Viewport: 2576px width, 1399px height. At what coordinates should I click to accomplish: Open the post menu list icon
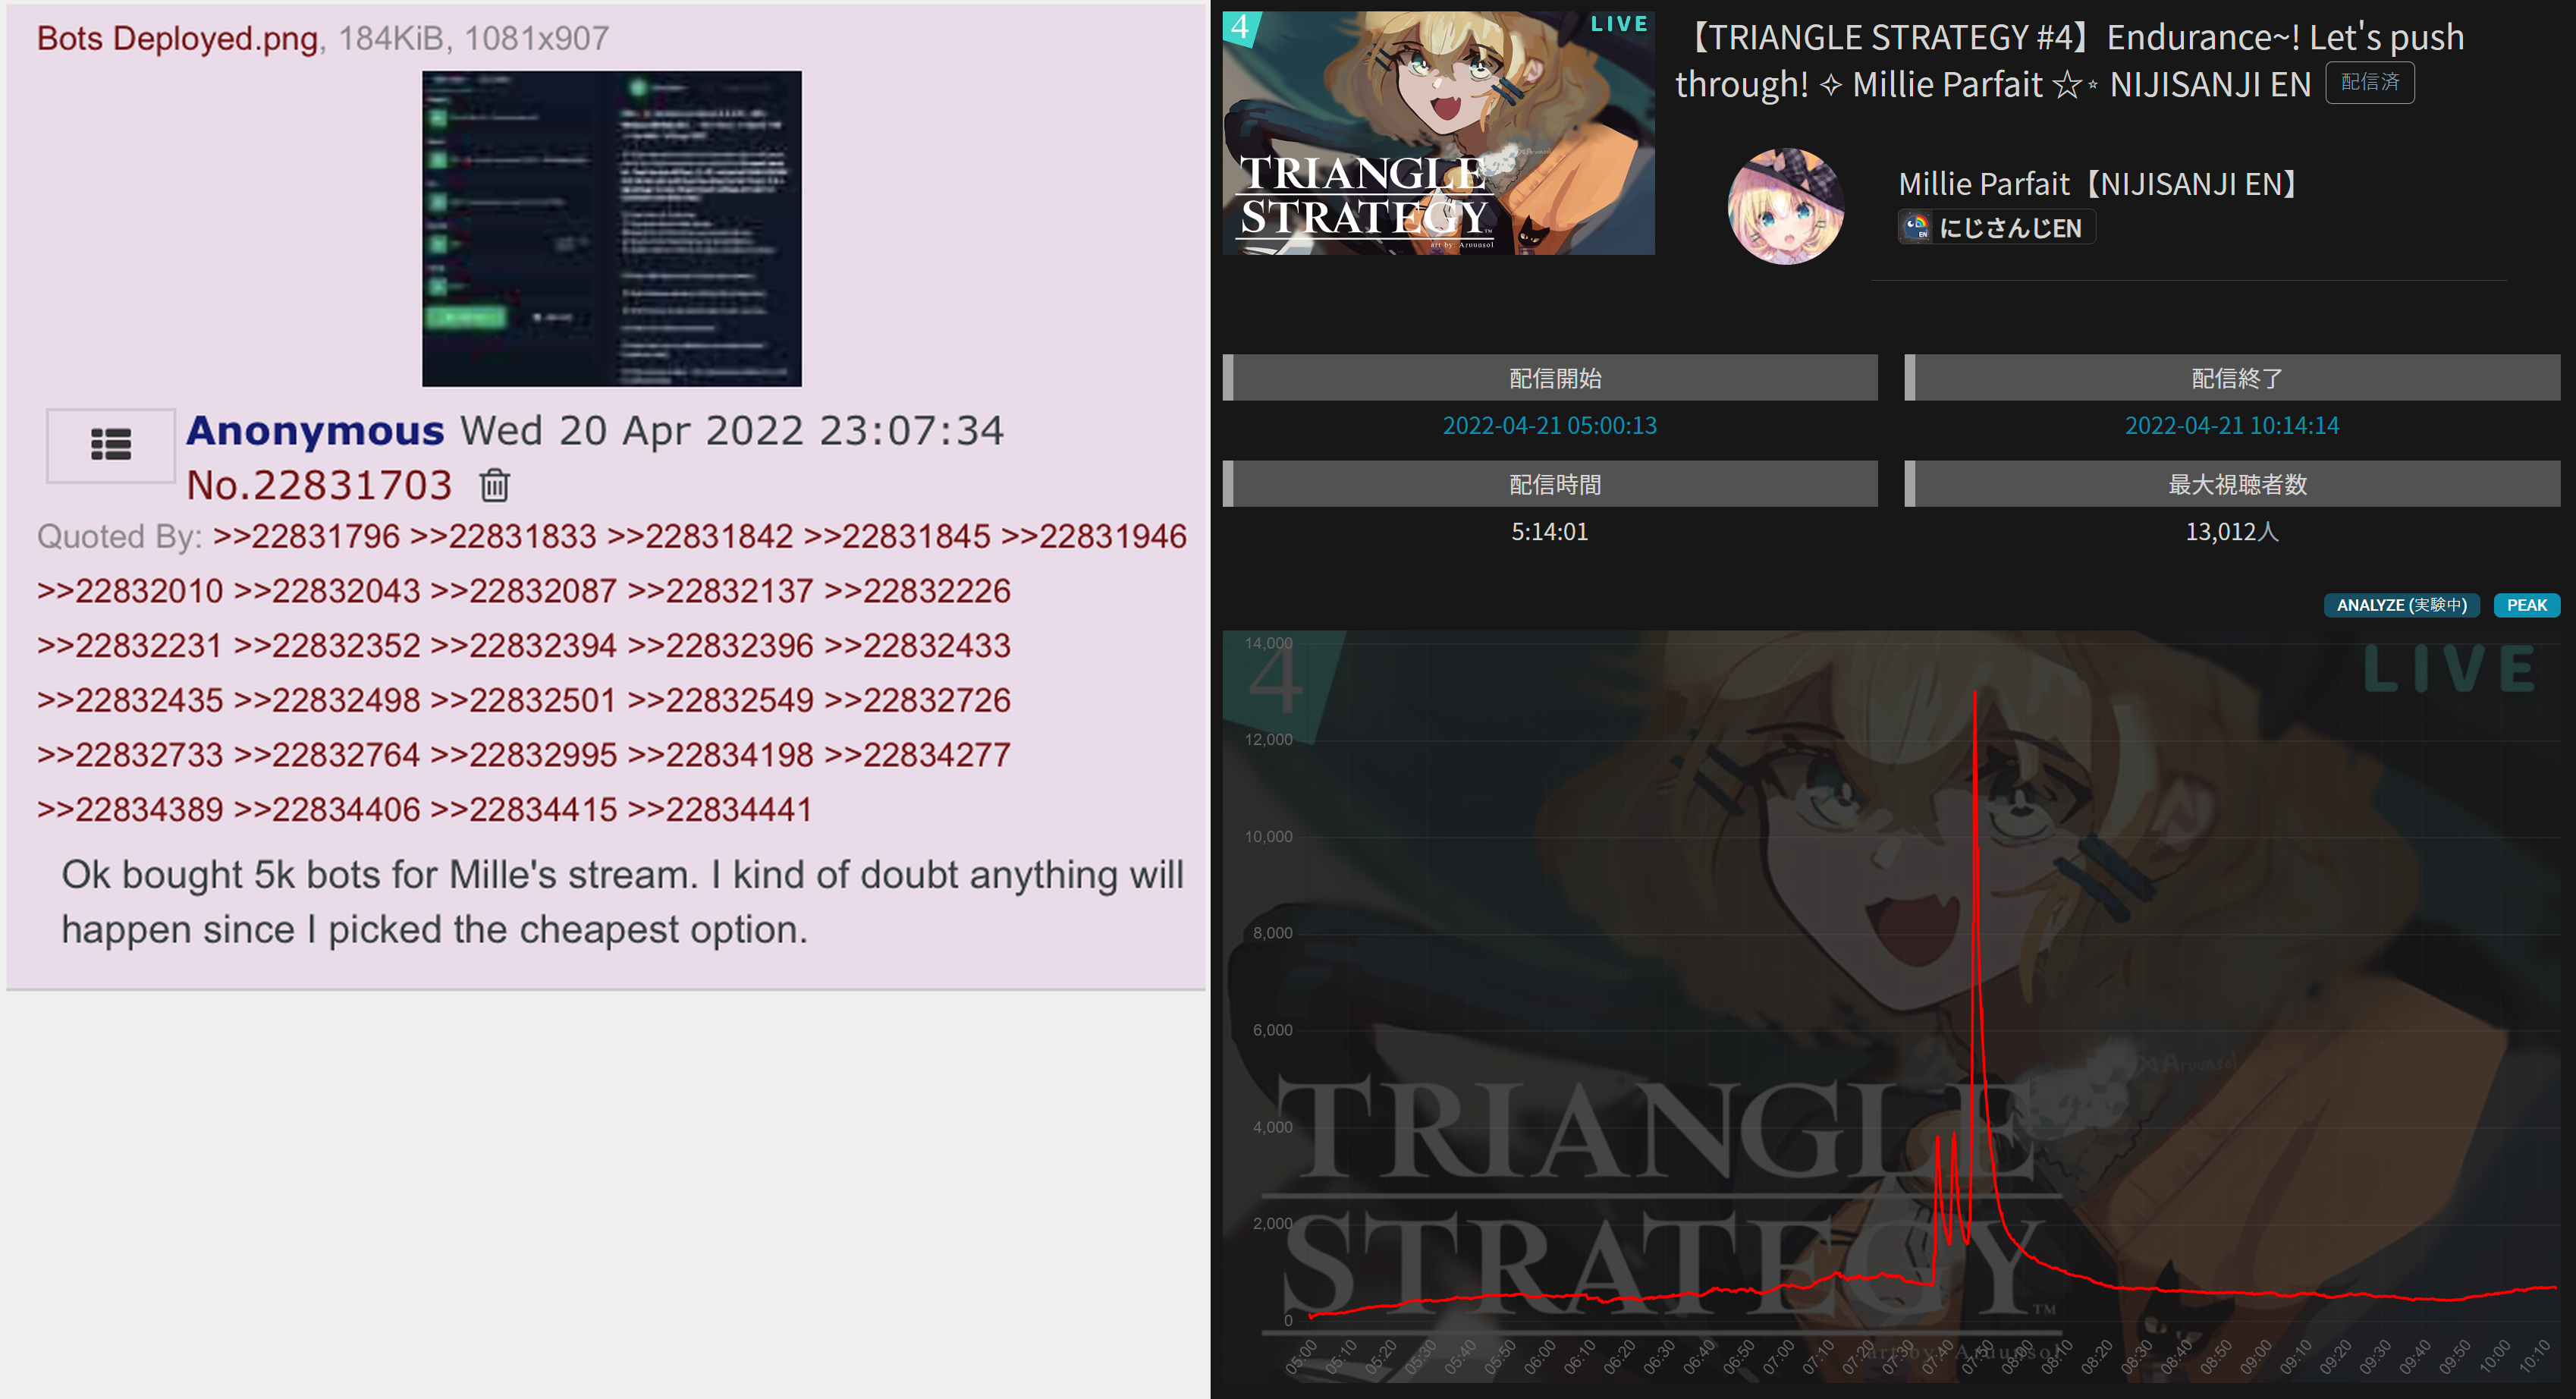tap(111, 445)
